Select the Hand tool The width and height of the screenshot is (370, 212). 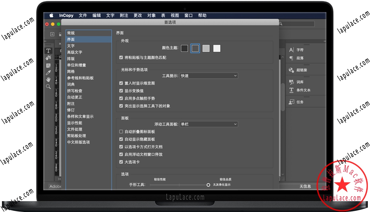(x=48, y=80)
